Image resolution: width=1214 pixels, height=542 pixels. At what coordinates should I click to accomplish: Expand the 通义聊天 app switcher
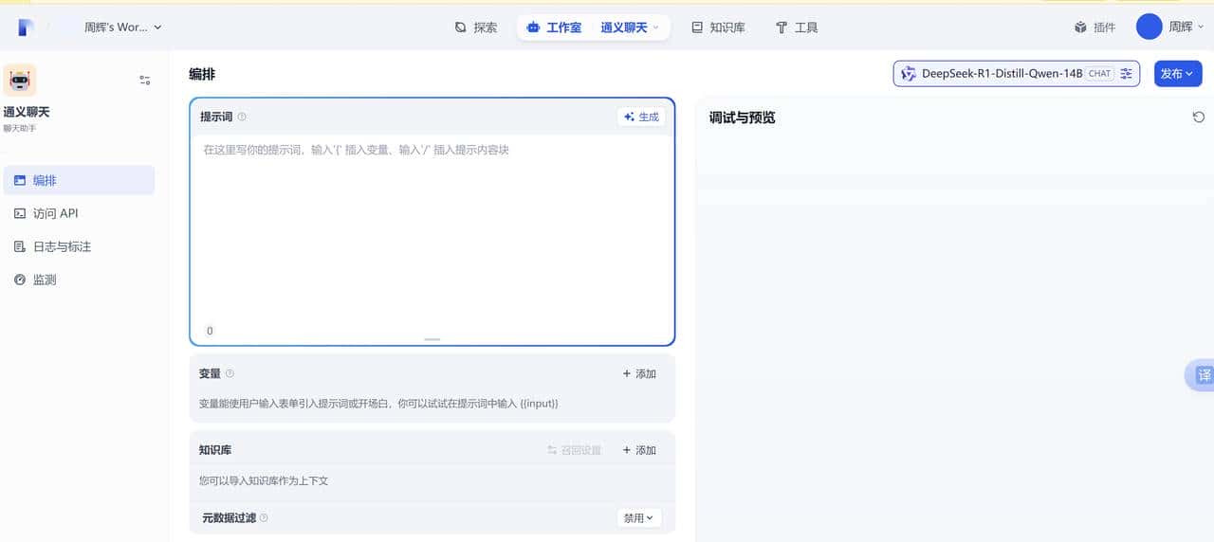tap(630, 27)
